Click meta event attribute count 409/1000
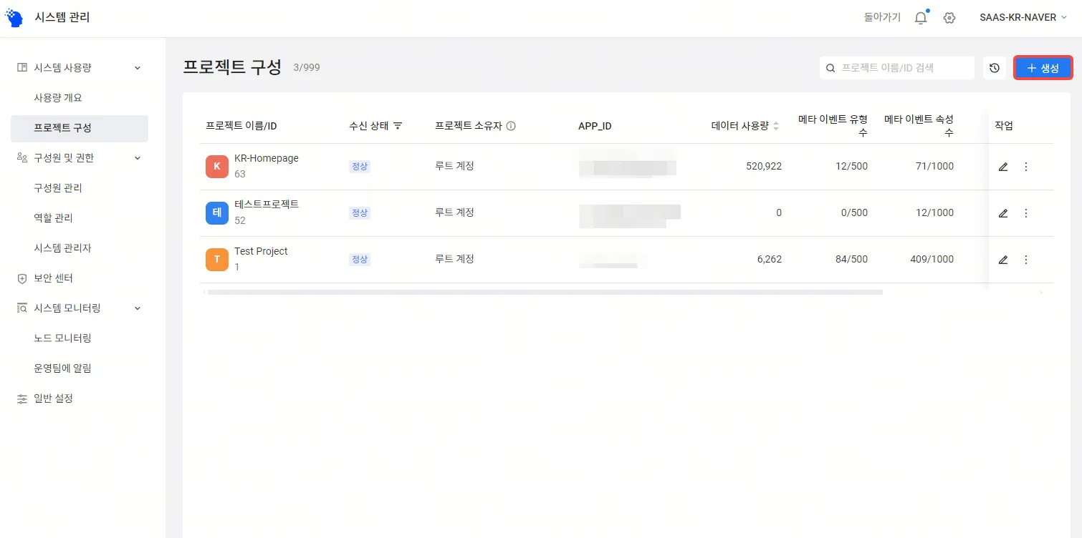The width and height of the screenshot is (1082, 538). [x=932, y=259]
